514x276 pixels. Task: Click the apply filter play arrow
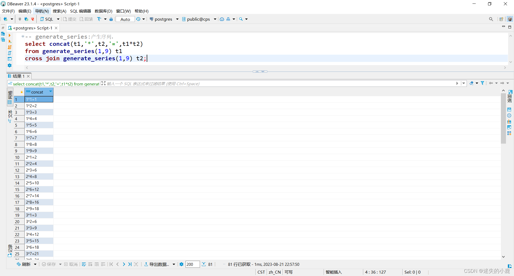457,83
